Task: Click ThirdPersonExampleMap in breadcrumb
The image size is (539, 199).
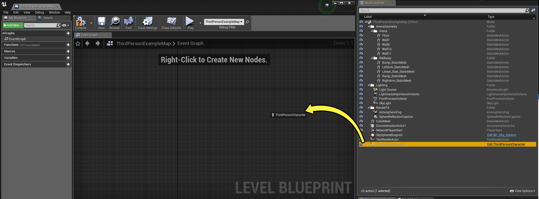Action: pyautogui.click(x=143, y=44)
